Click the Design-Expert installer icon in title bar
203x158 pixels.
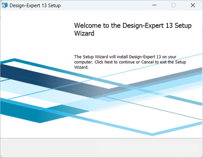(x=5, y=5)
